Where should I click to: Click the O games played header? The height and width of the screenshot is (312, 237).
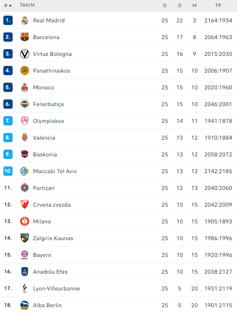(165, 6)
